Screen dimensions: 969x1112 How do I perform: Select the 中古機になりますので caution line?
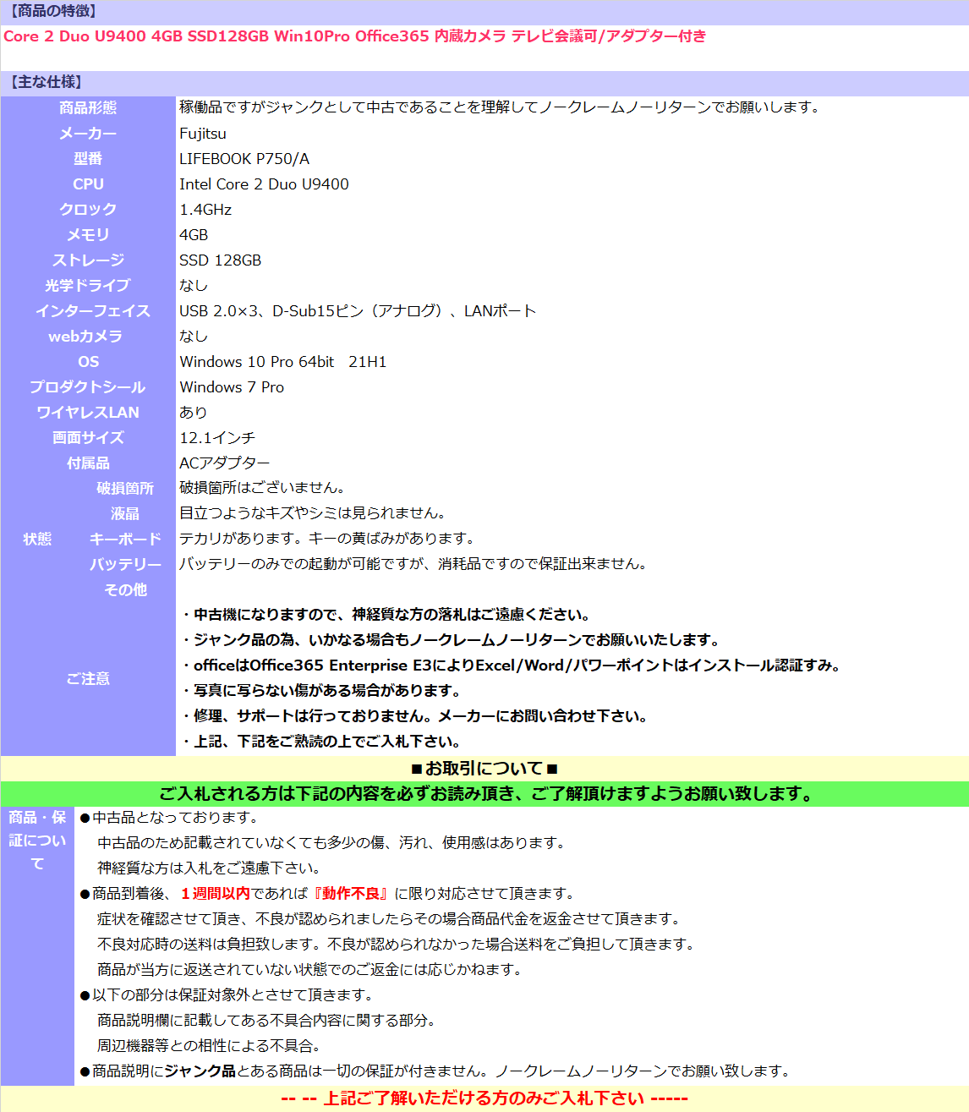[x=386, y=615]
